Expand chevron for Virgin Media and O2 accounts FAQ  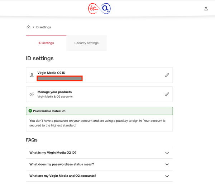[x=167, y=176]
